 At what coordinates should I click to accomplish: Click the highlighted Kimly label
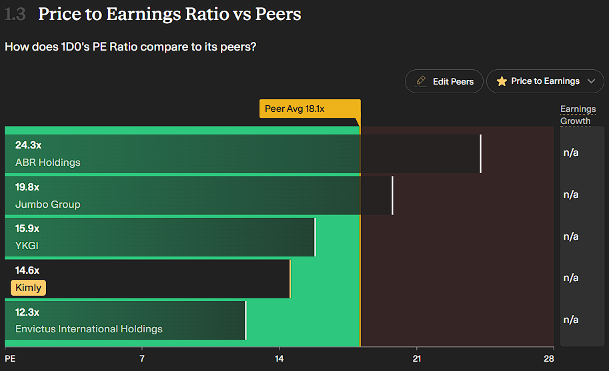[x=28, y=288]
